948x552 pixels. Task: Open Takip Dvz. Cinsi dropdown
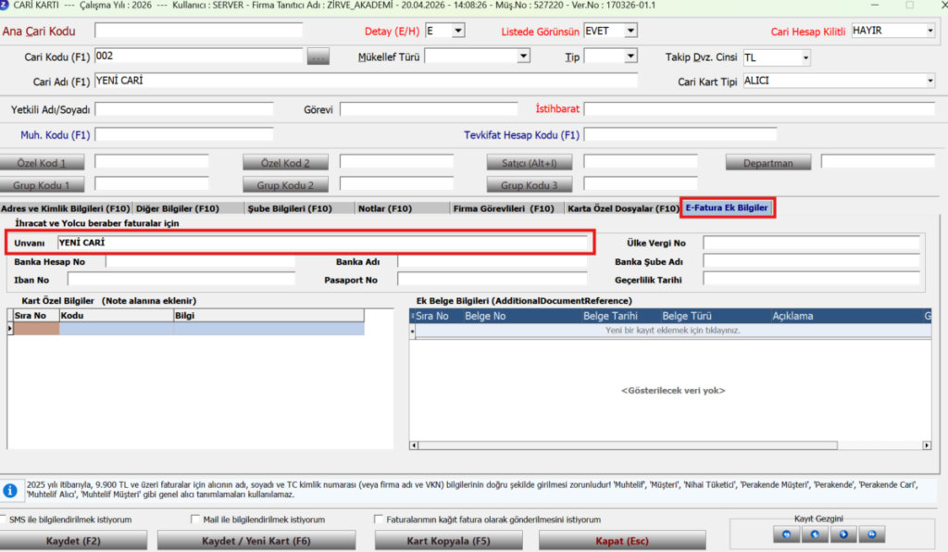click(805, 58)
